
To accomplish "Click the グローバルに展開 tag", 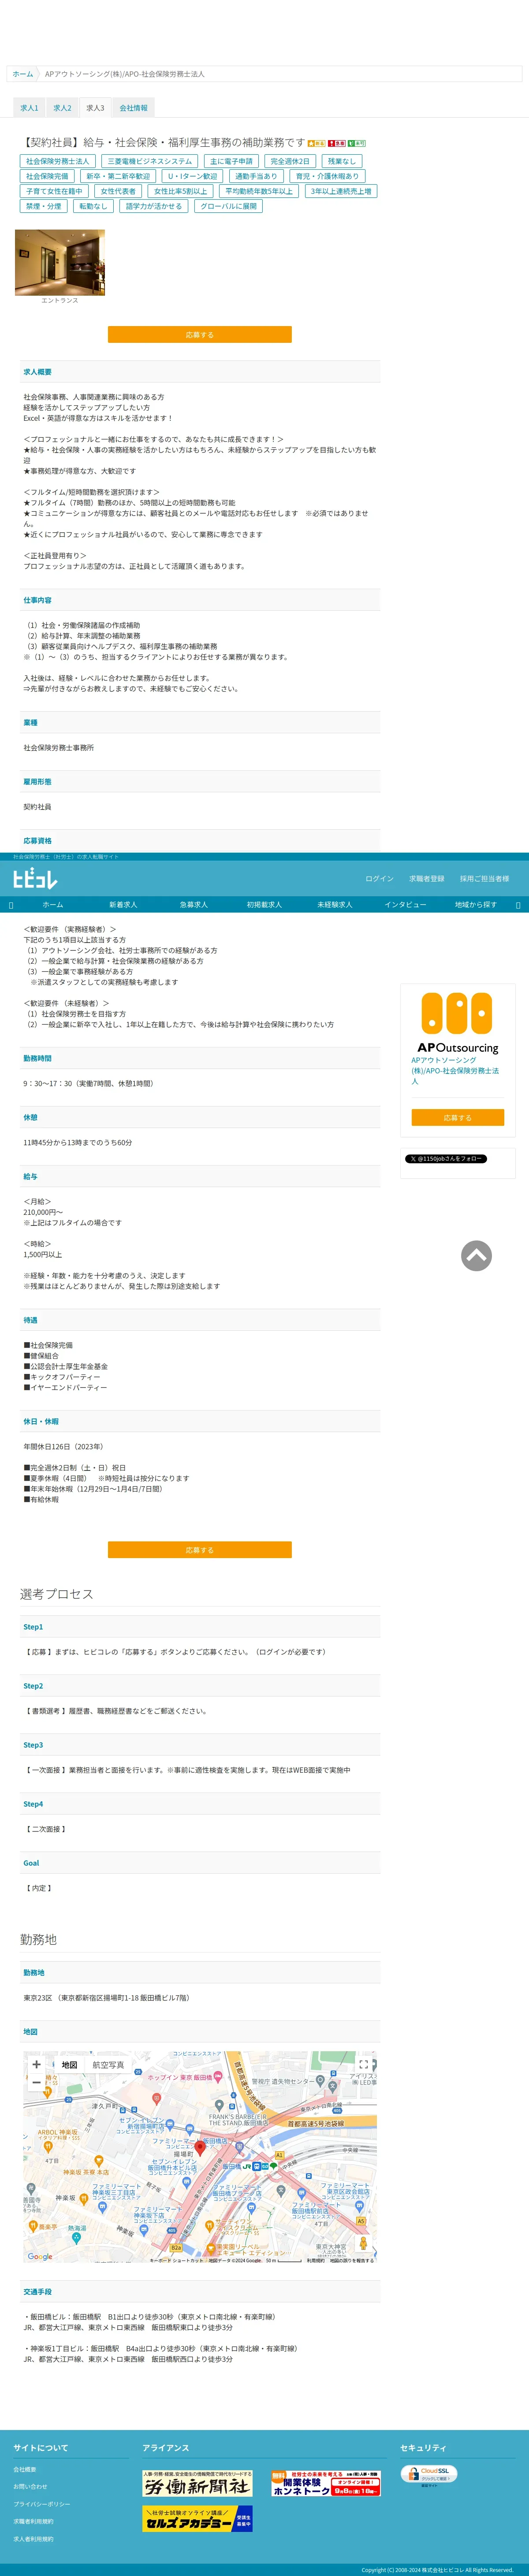I will tap(229, 206).
